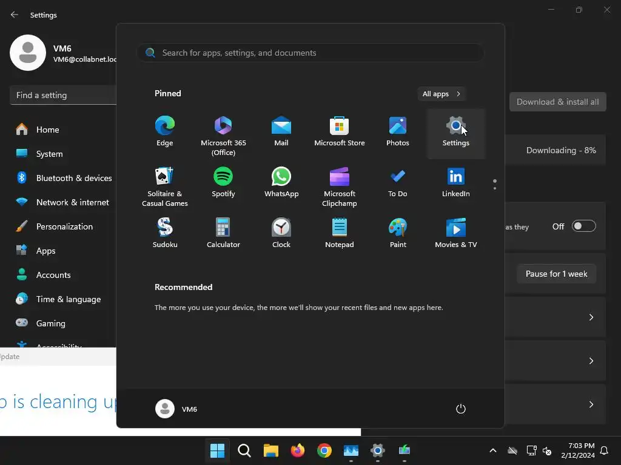621x465 pixels.
Task: Click the Windows Start button on taskbar
Action: pyautogui.click(x=217, y=450)
